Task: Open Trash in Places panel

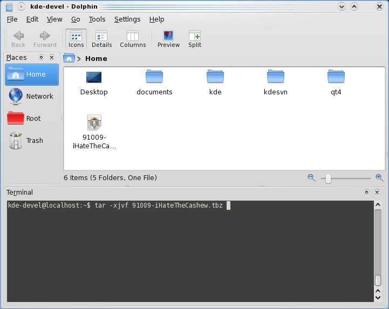Action: tap(32, 141)
